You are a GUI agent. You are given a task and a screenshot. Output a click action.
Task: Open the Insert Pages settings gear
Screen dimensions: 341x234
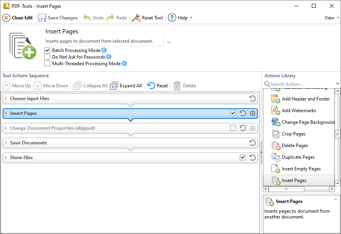coord(251,113)
